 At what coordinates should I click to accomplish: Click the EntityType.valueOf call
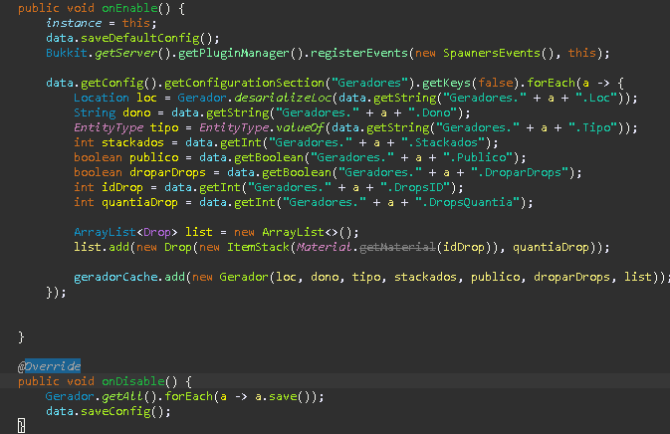pos(262,127)
